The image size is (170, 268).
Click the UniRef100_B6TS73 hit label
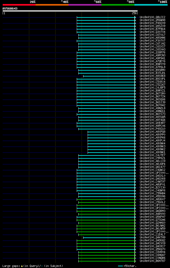point(152,114)
